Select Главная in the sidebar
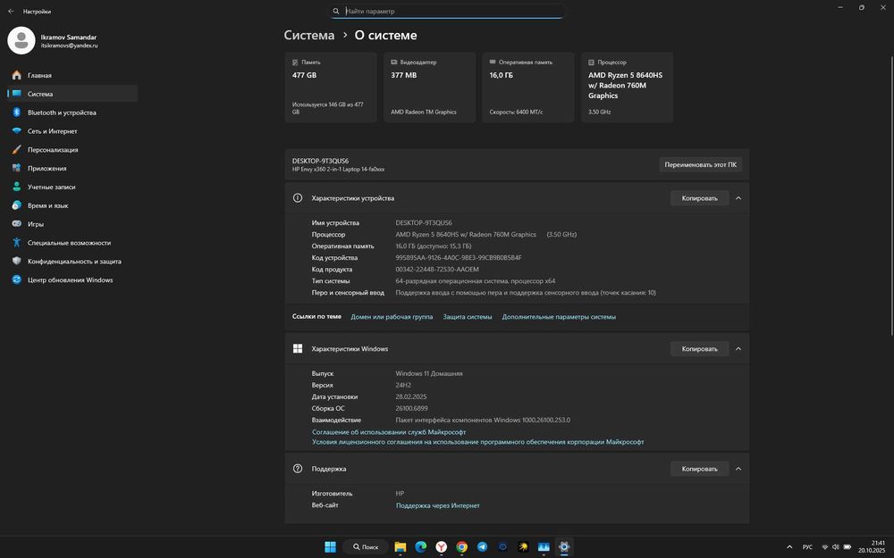894x558 pixels. click(x=39, y=76)
